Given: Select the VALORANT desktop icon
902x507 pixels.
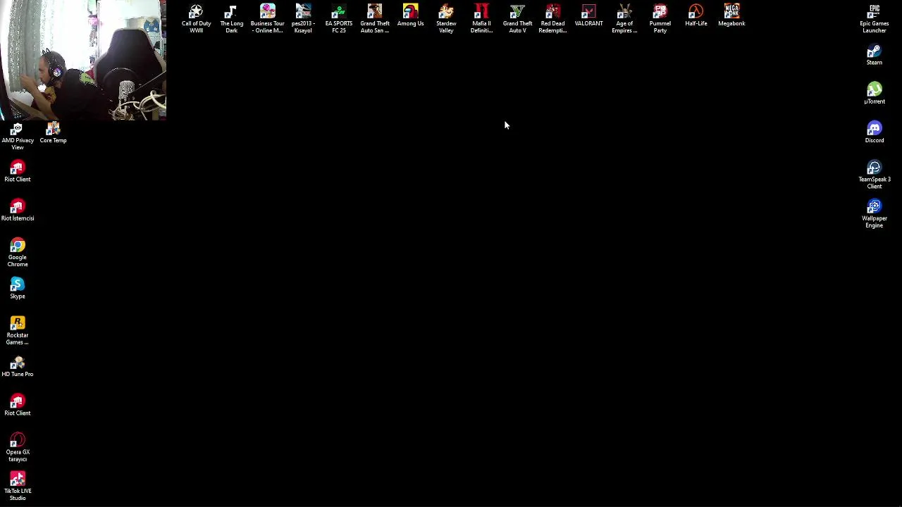Looking at the screenshot, I should (588, 16).
